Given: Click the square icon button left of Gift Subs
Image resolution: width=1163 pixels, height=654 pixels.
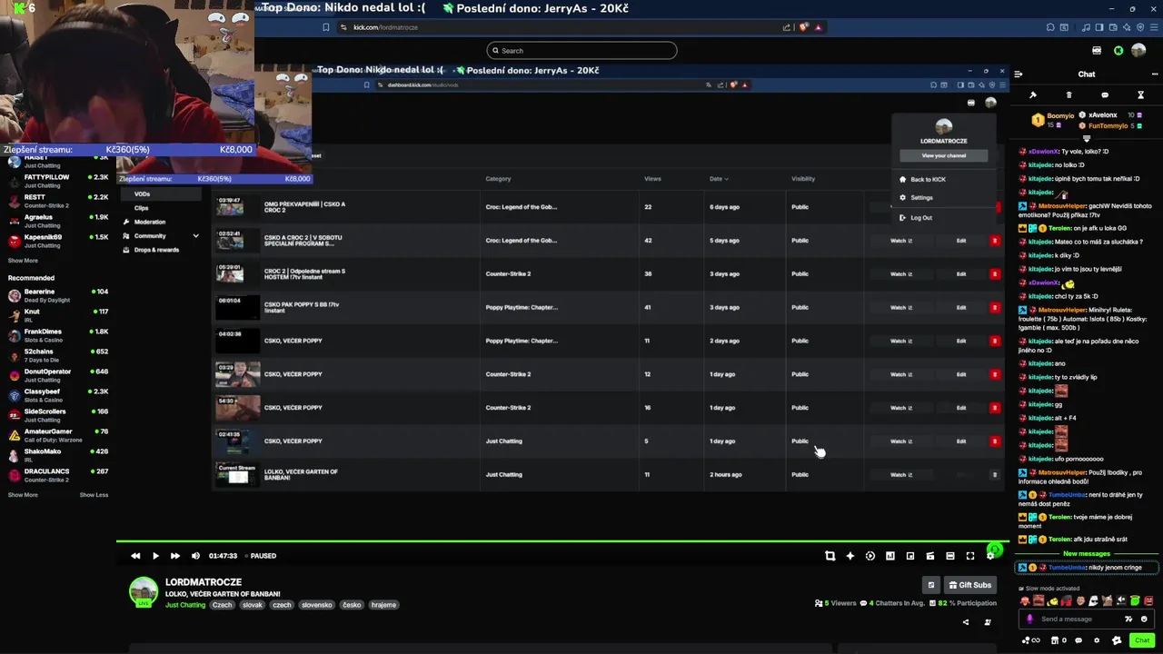Looking at the screenshot, I should pos(930,585).
